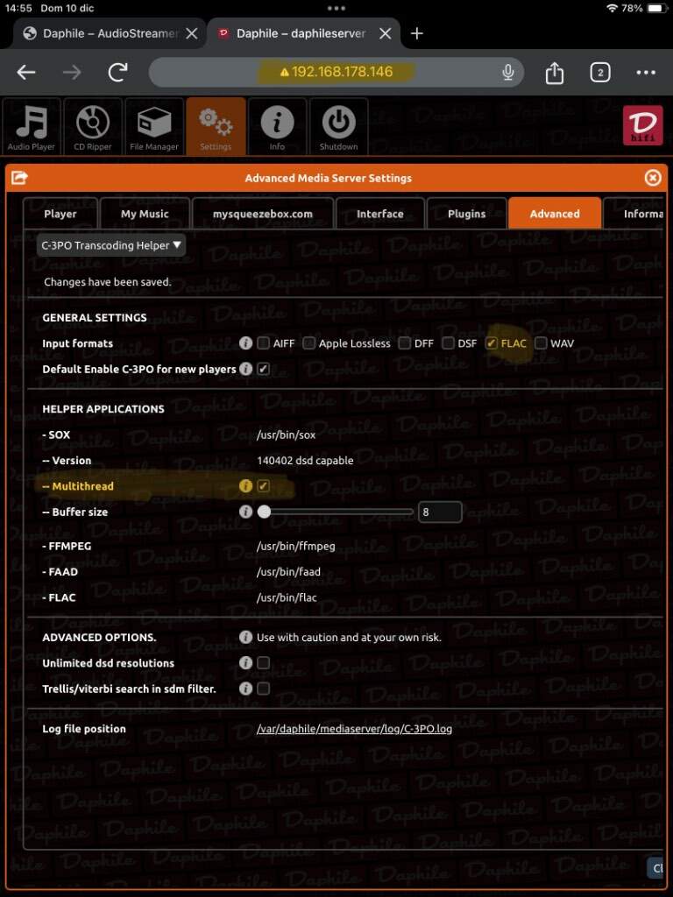Switch to the mysqueezebox.com tab
The image size is (673, 897).
point(263,214)
